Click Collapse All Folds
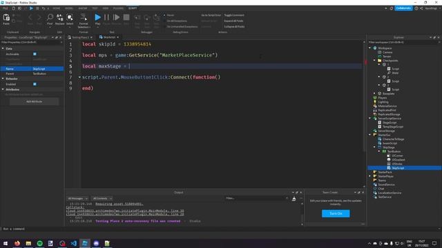 click(x=234, y=26)
